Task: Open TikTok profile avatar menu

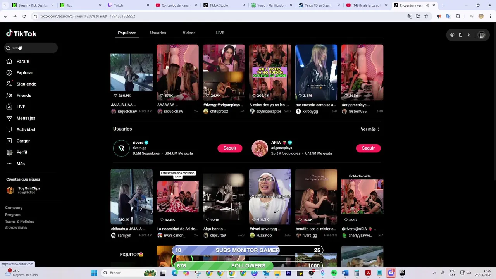Action: point(482,35)
